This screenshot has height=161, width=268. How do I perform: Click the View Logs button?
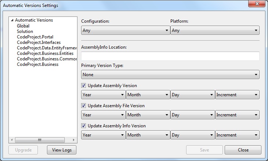click(x=62, y=150)
